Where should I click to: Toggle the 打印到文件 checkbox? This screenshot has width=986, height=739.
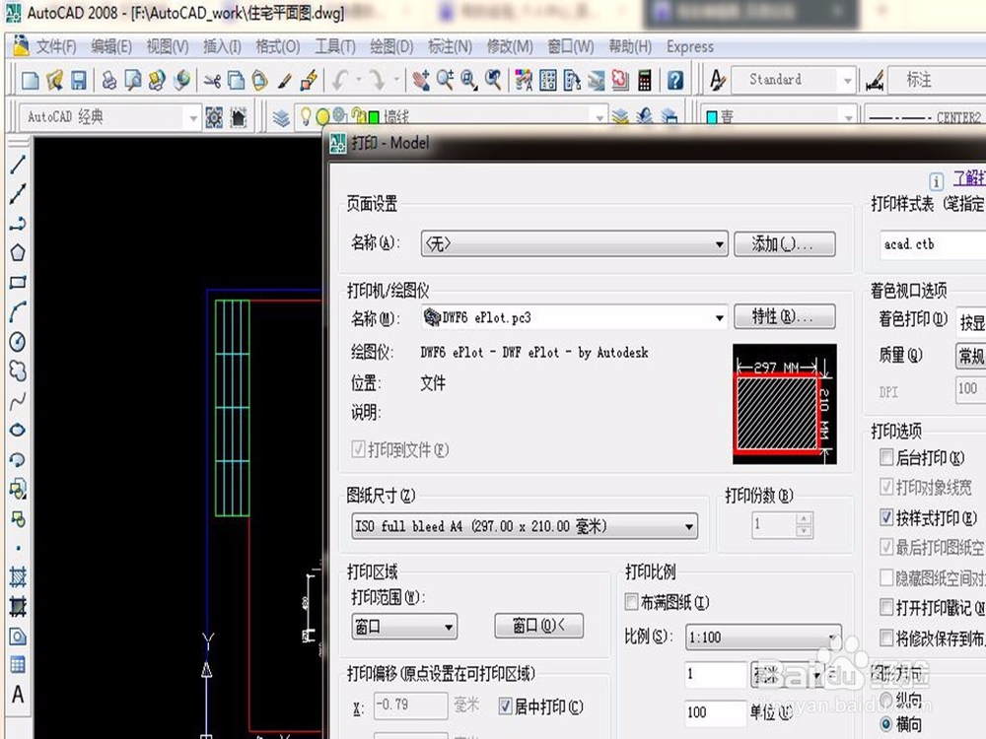tap(358, 449)
